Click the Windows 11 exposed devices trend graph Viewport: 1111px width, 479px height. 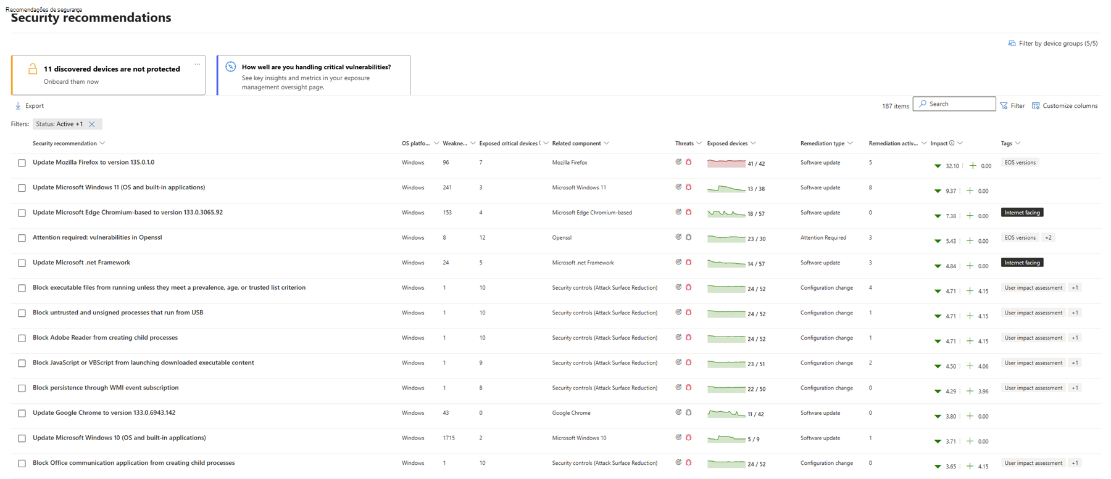tap(726, 189)
